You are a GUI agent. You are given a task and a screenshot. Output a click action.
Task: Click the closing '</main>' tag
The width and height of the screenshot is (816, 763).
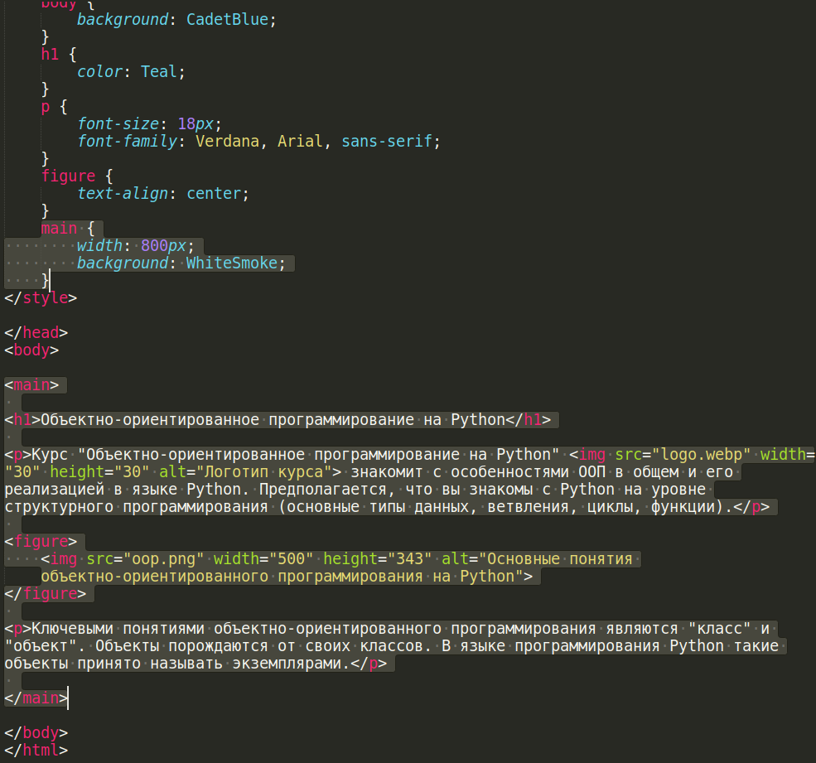click(x=36, y=698)
